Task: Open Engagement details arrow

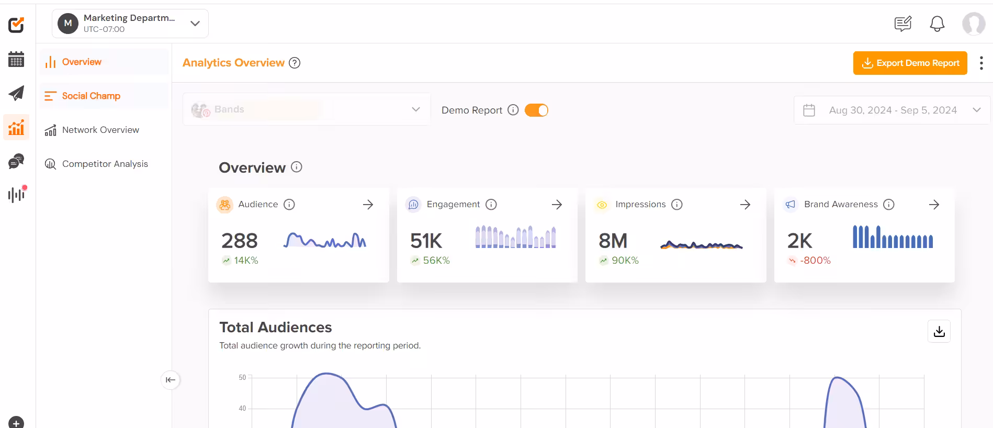Action: [x=557, y=205]
